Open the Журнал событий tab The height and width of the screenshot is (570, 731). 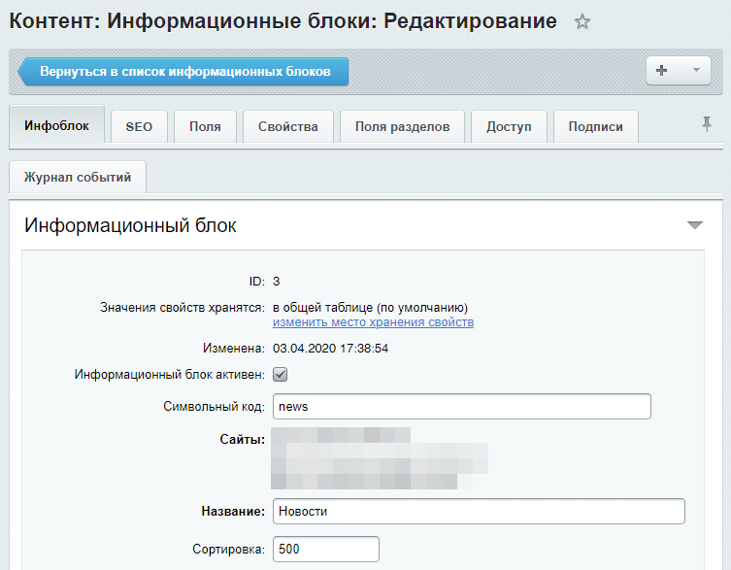pos(78,178)
